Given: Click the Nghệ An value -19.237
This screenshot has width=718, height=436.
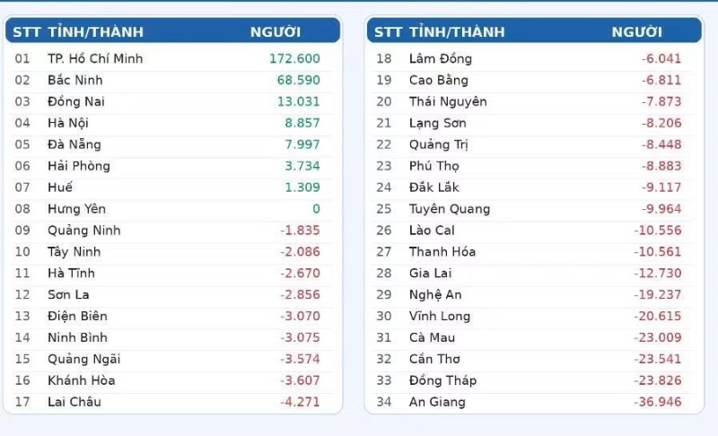Looking at the screenshot, I should pos(658,294).
